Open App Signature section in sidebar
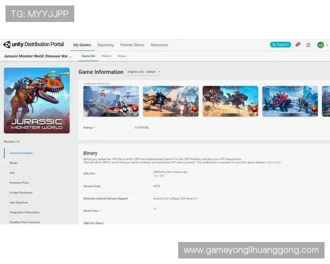The width and height of the screenshot is (330, 264). tap(18, 202)
